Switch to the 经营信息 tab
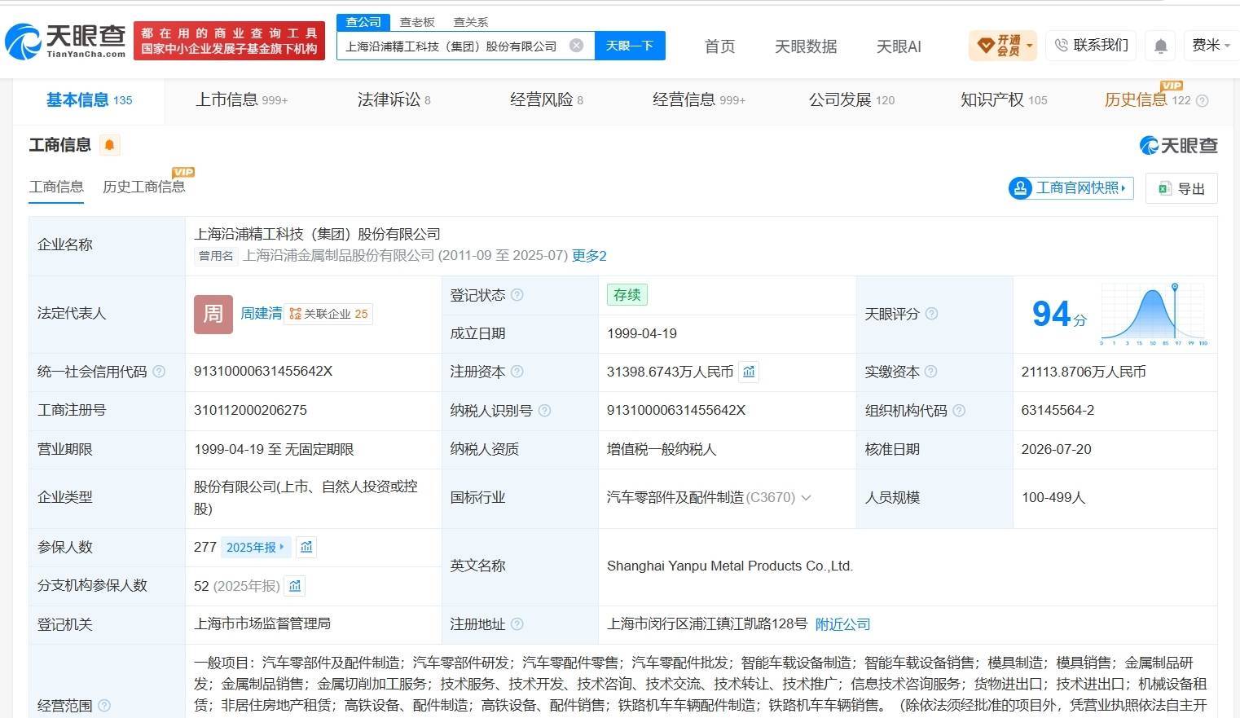The image size is (1240, 718). [x=699, y=100]
